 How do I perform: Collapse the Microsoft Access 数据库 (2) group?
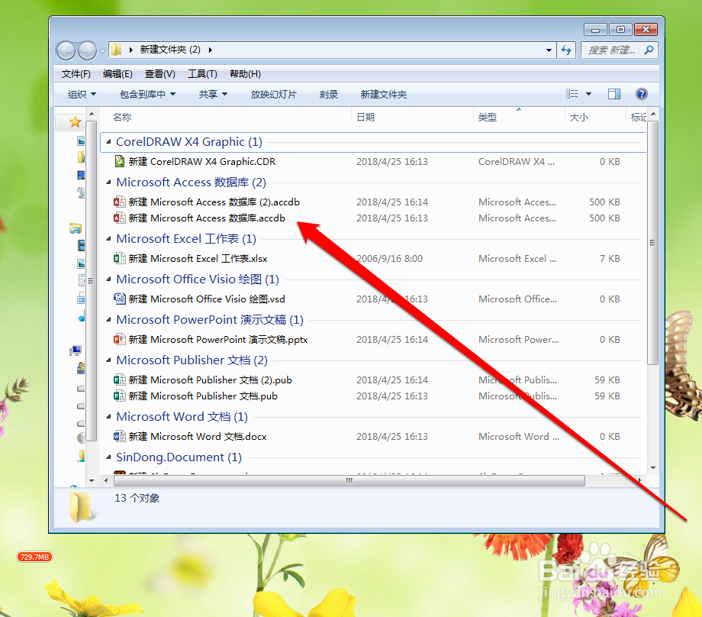108,183
